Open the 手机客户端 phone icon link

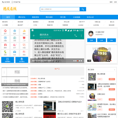[16, 2]
